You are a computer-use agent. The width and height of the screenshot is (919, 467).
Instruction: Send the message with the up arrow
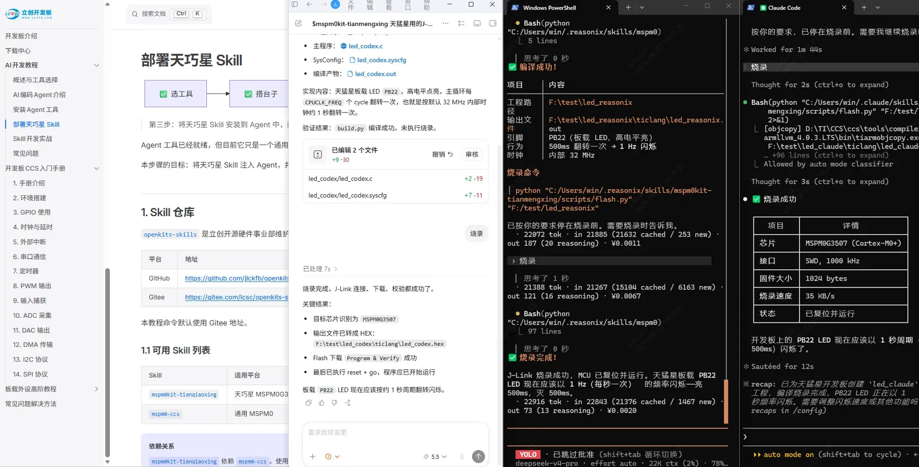pos(479,457)
